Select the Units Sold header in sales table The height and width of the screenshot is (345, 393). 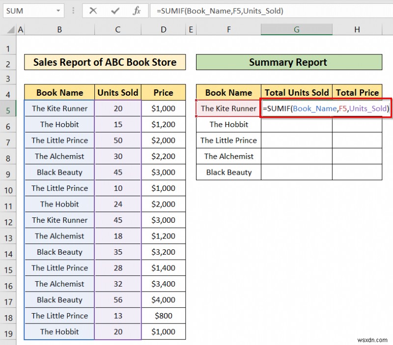click(117, 92)
